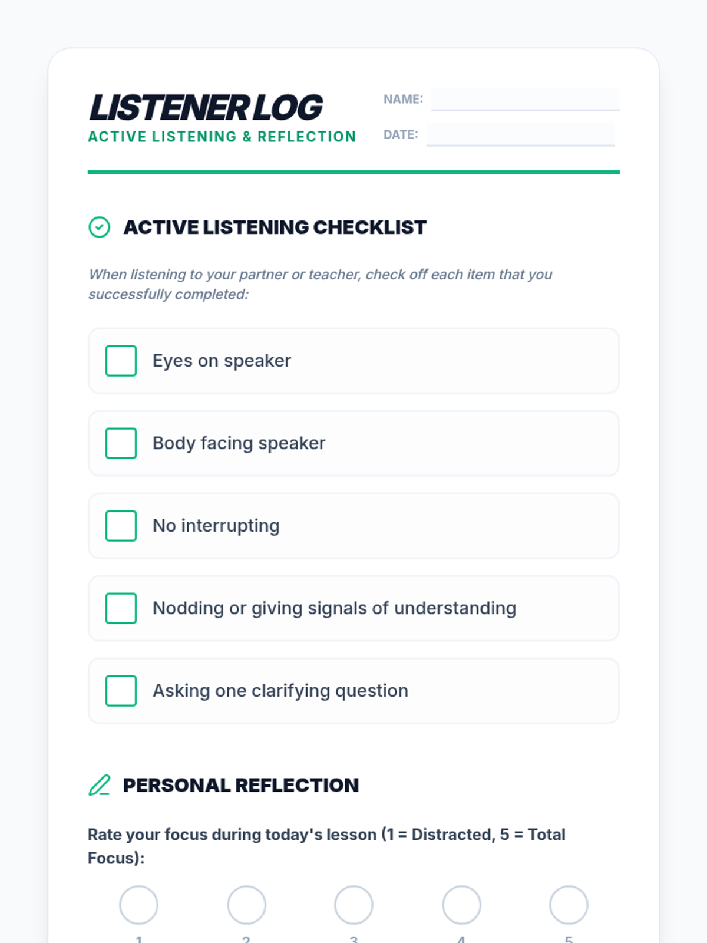The width and height of the screenshot is (707, 943).
Task: Click the Active Listening Checklist heading
Action: click(275, 227)
